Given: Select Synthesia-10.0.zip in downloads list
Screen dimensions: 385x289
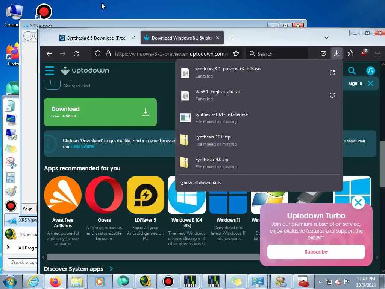Looking at the screenshot, I should pyautogui.click(x=259, y=140).
